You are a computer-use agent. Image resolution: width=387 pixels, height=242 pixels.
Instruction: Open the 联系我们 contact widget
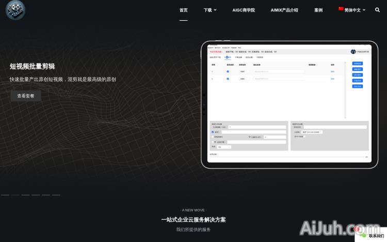[370, 235]
